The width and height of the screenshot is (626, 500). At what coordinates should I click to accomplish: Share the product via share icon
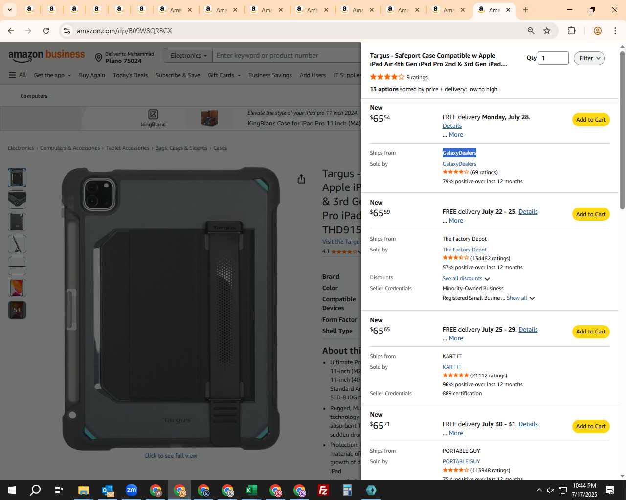(x=301, y=179)
